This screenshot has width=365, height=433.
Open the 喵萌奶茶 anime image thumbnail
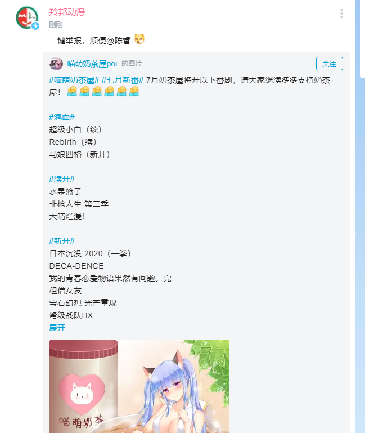(x=139, y=386)
